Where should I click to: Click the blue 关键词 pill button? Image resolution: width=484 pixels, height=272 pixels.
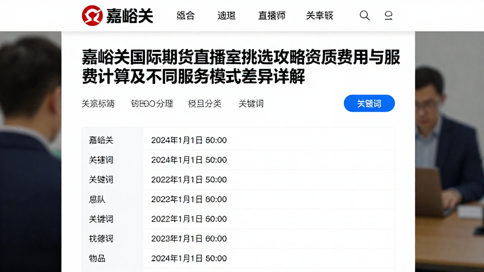369,103
